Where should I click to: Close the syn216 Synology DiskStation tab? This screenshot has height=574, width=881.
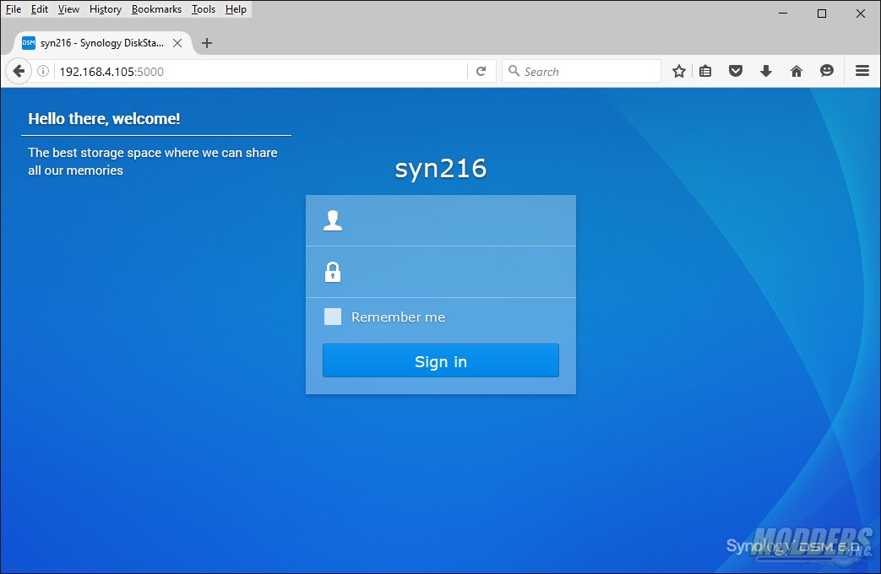tap(177, 43)
